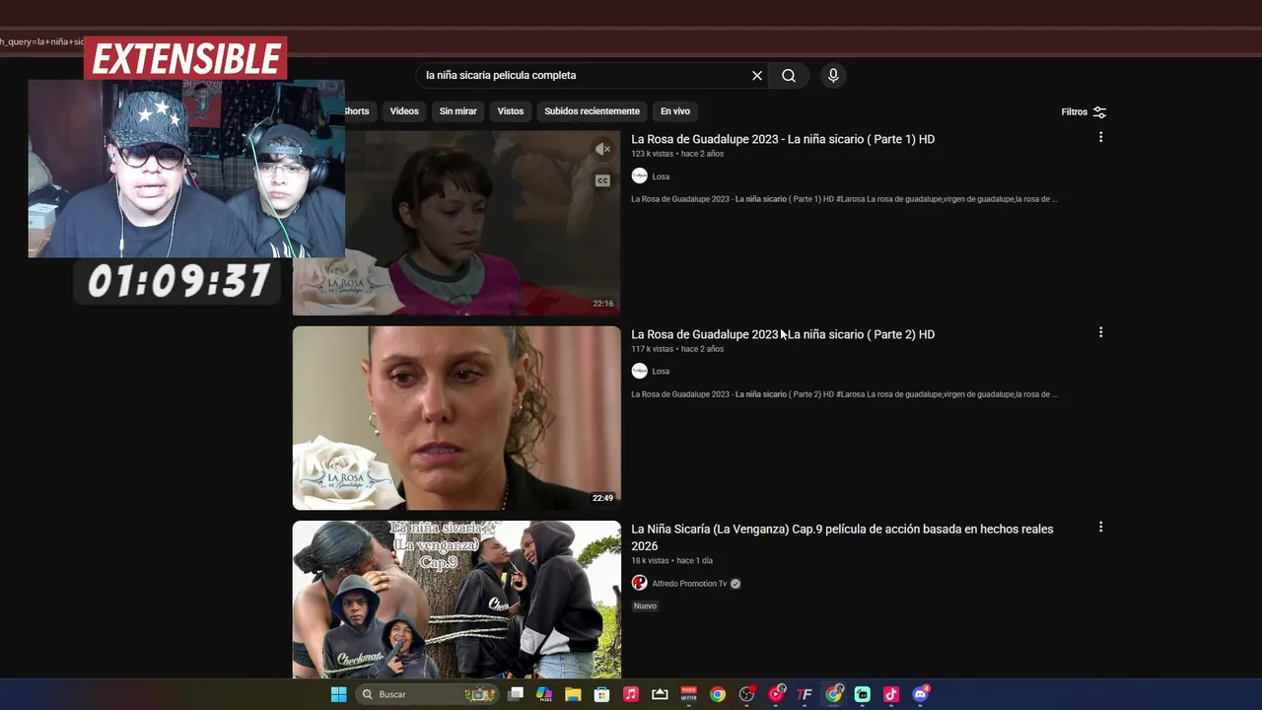Open Discord from the taskbar

[921, 694]
